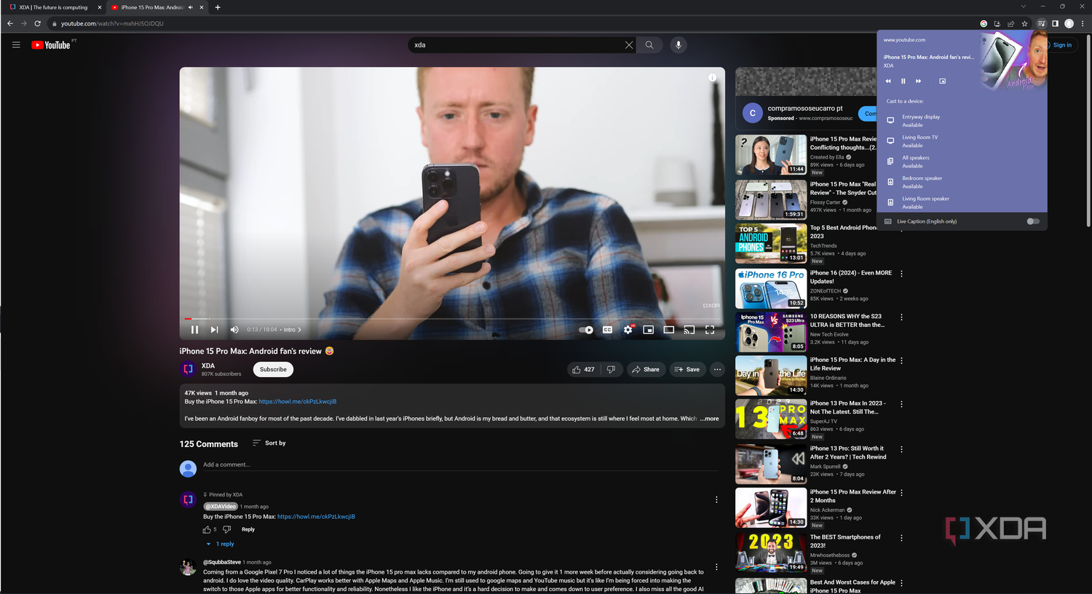Image resolution: width=1092 pixels, height=594 pixels.
Task: Open Chrome side panel icon
Action: tap(1055, 23)
